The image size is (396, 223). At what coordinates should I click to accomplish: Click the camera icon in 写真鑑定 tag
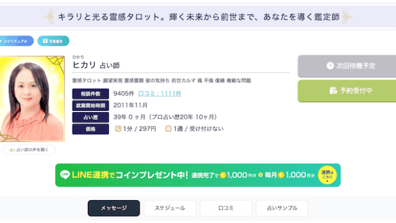pos(45,41)
